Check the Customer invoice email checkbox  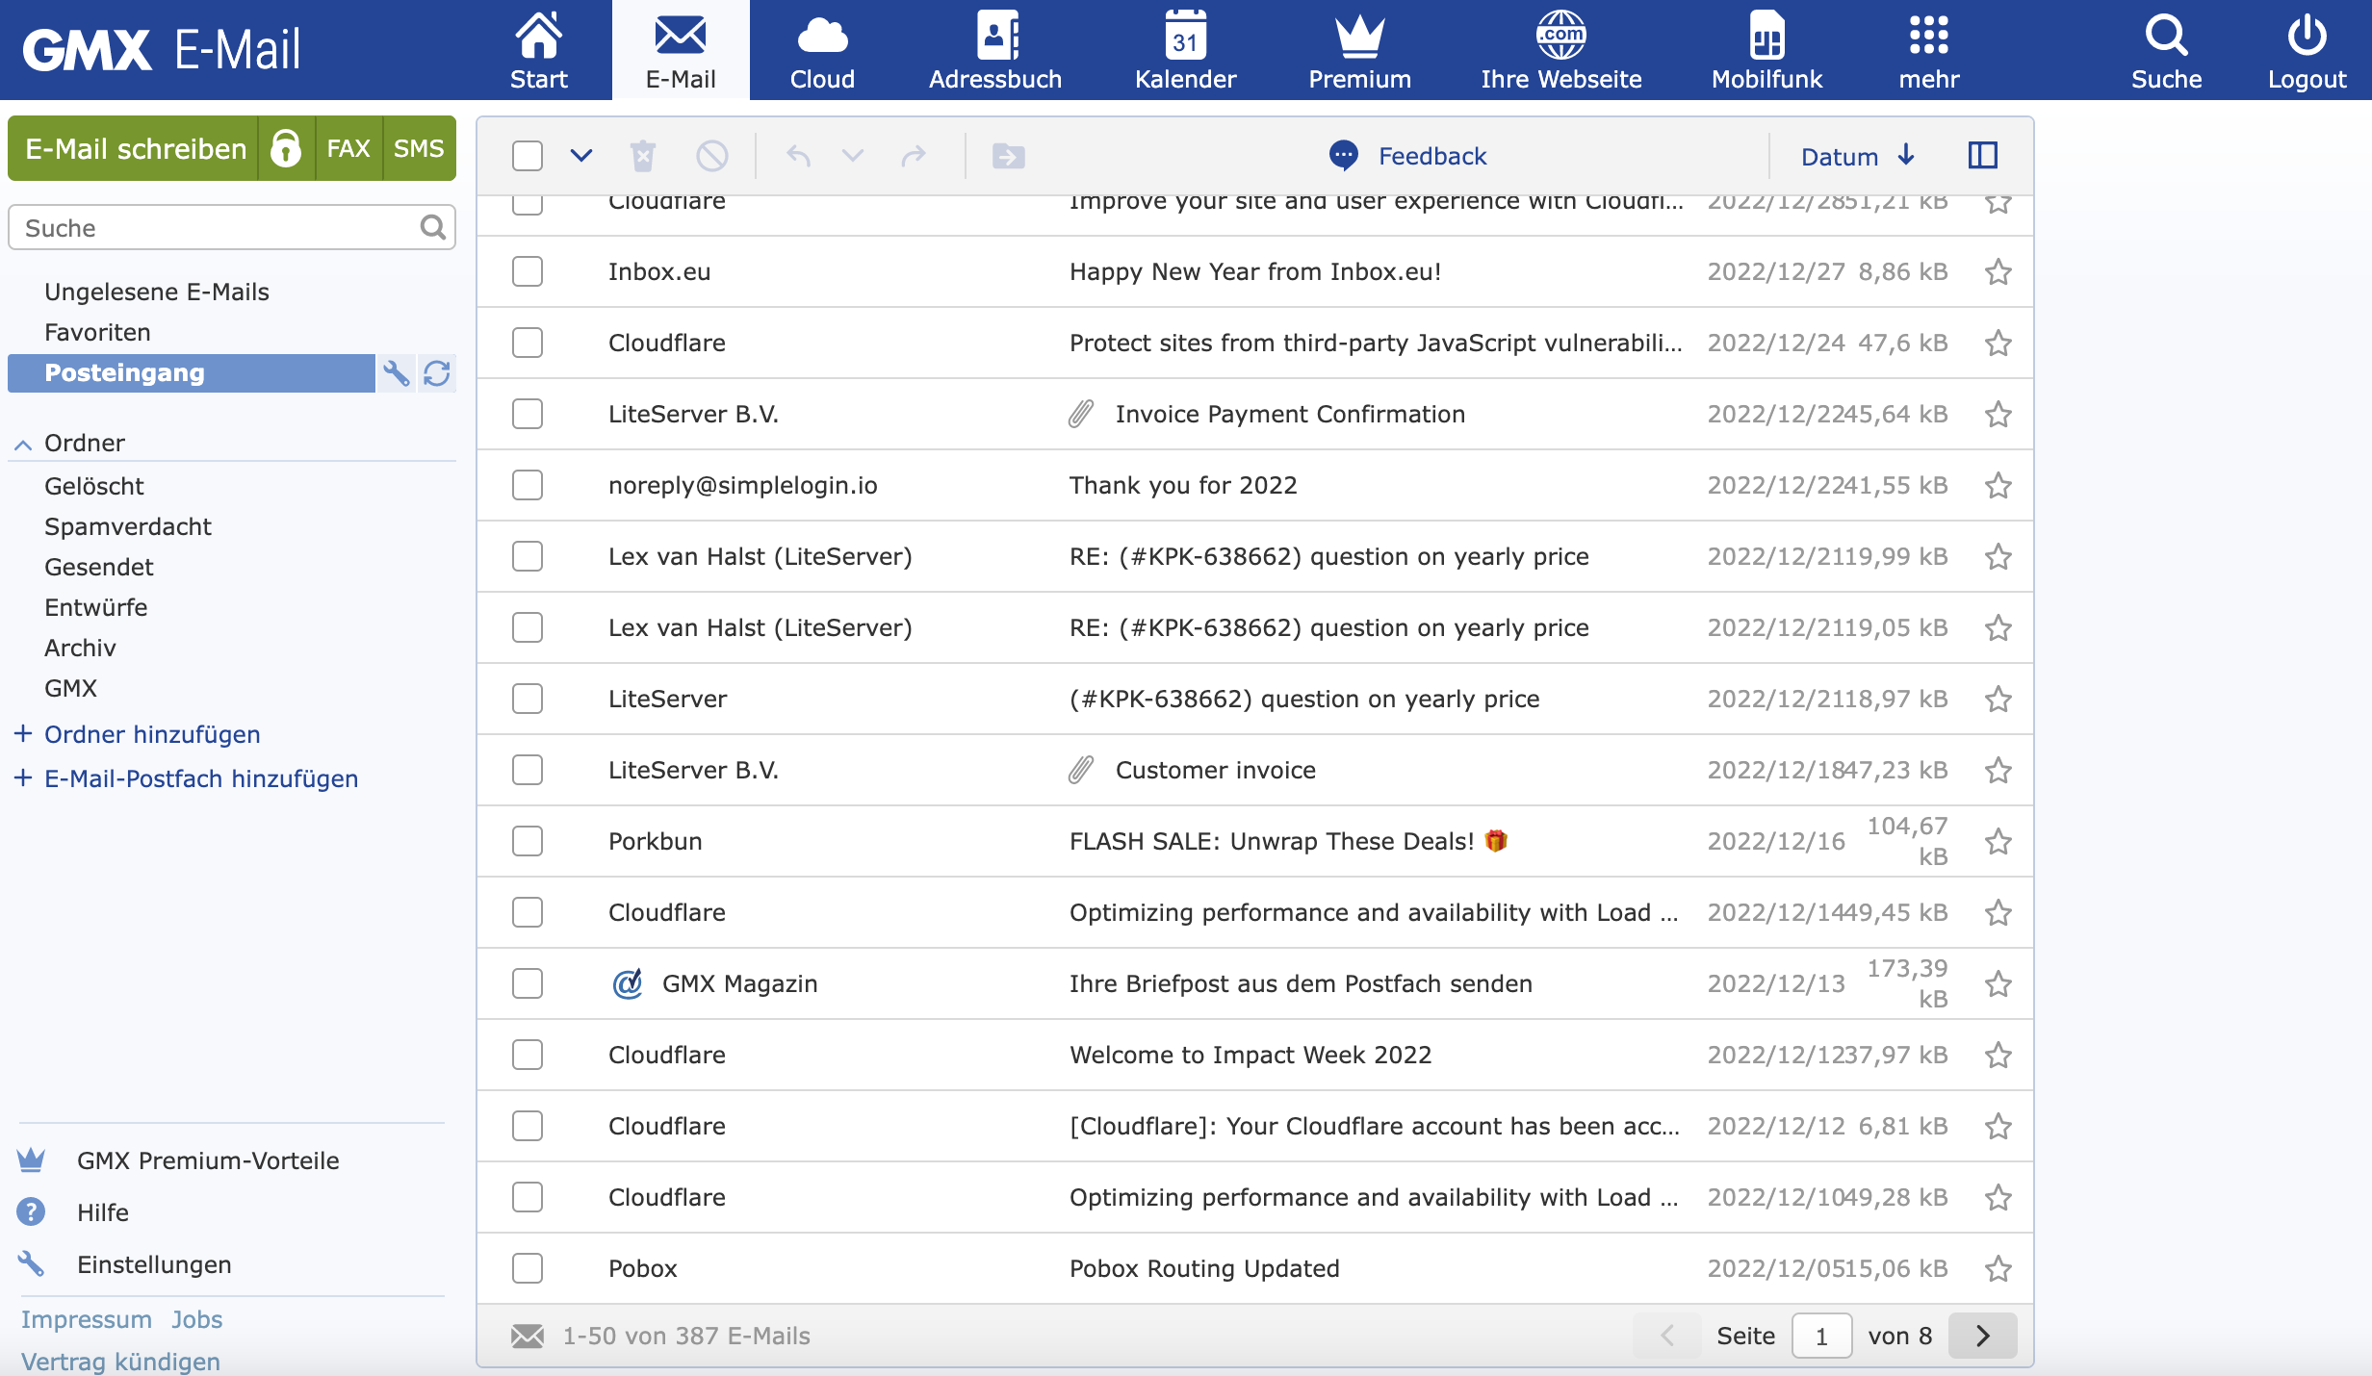click(528, 770)
